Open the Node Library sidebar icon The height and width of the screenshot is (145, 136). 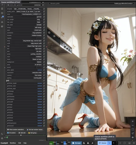pyautogui.click(x=2, y=9)
